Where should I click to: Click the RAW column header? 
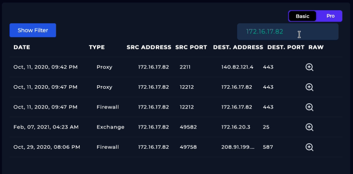(316, 47)
